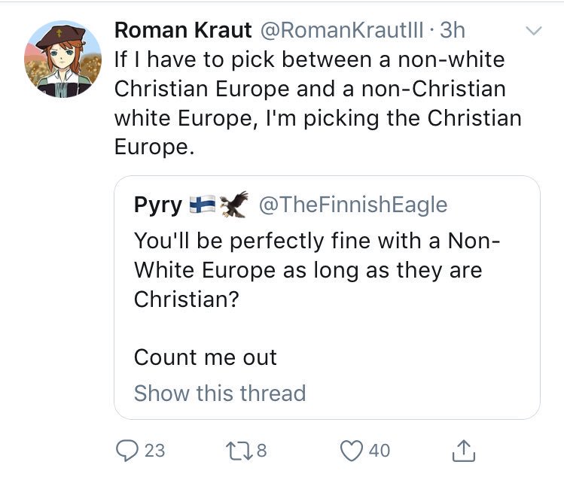This screenshot has width=564, height=477.
Task: Click the 40 likes count
Action: coord(380,450)
